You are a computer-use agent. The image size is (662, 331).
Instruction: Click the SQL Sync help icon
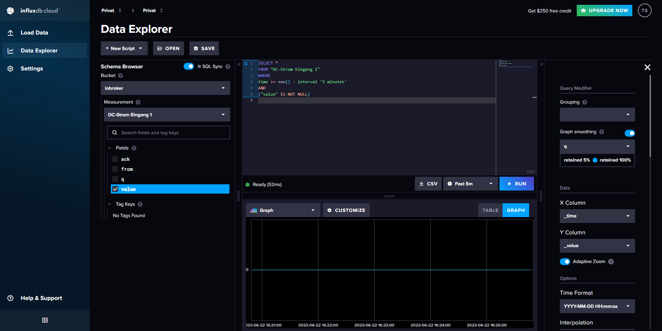pyautogui.click(x=228, y=67)
